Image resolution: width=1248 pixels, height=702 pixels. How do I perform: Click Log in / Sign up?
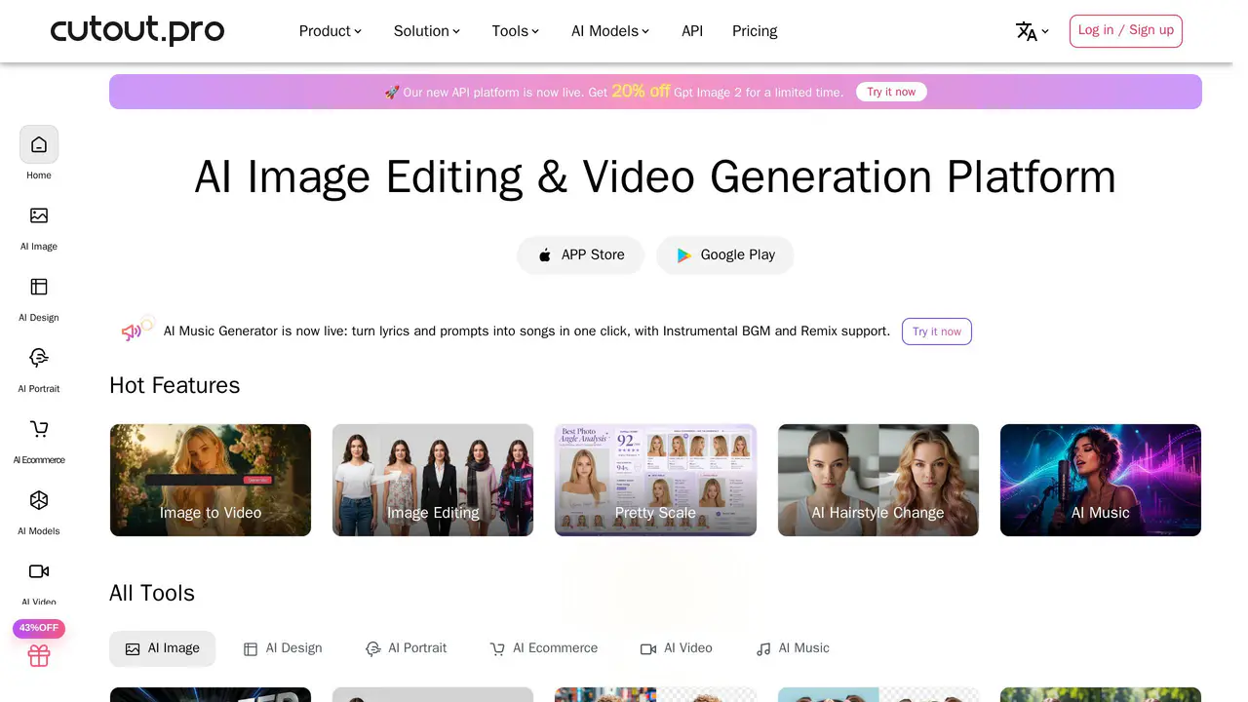click(x=1126, y=30)
